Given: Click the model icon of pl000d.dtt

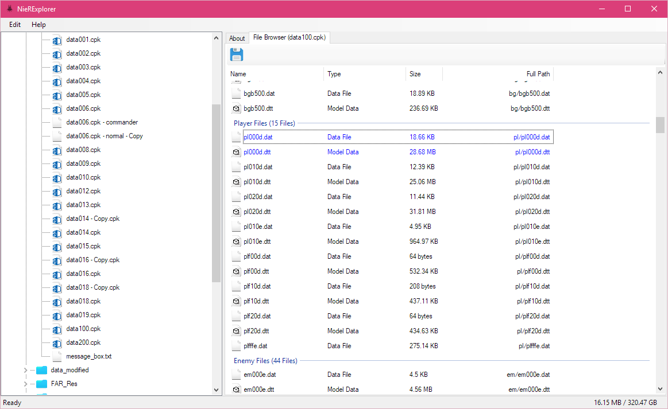Looking at the screenshot, I should pos(236,152).
